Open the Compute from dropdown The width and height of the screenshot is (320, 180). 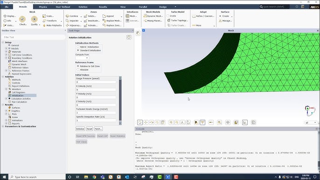pos(82,58)
